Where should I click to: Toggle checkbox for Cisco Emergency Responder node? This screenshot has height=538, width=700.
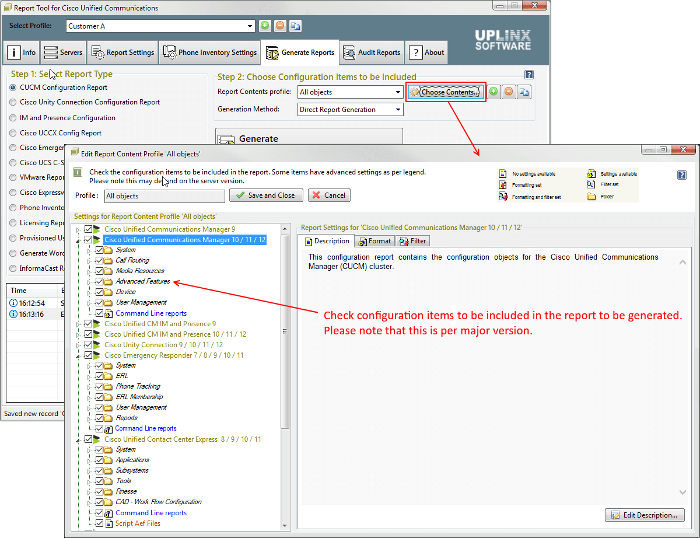pos(88,355)
